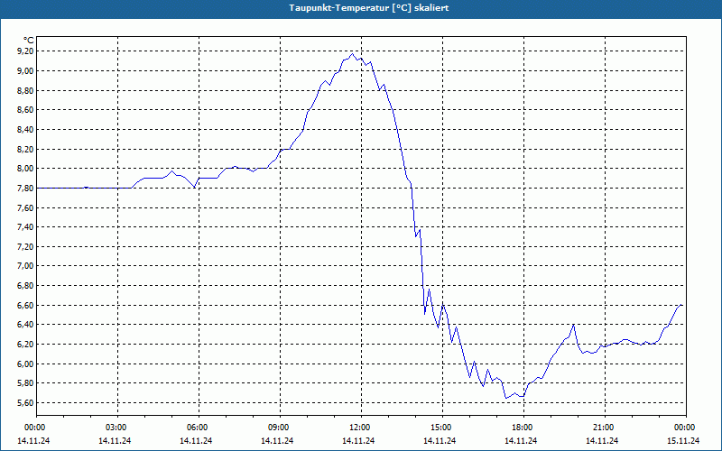Viewport: 722px width, 451px height.
Task: Choose the 7,80 y-axis label
Action: 25,189
